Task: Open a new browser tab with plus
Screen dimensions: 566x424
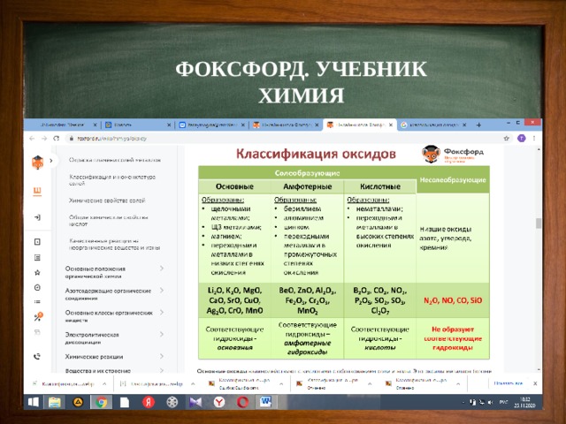Action: [478, 125]
